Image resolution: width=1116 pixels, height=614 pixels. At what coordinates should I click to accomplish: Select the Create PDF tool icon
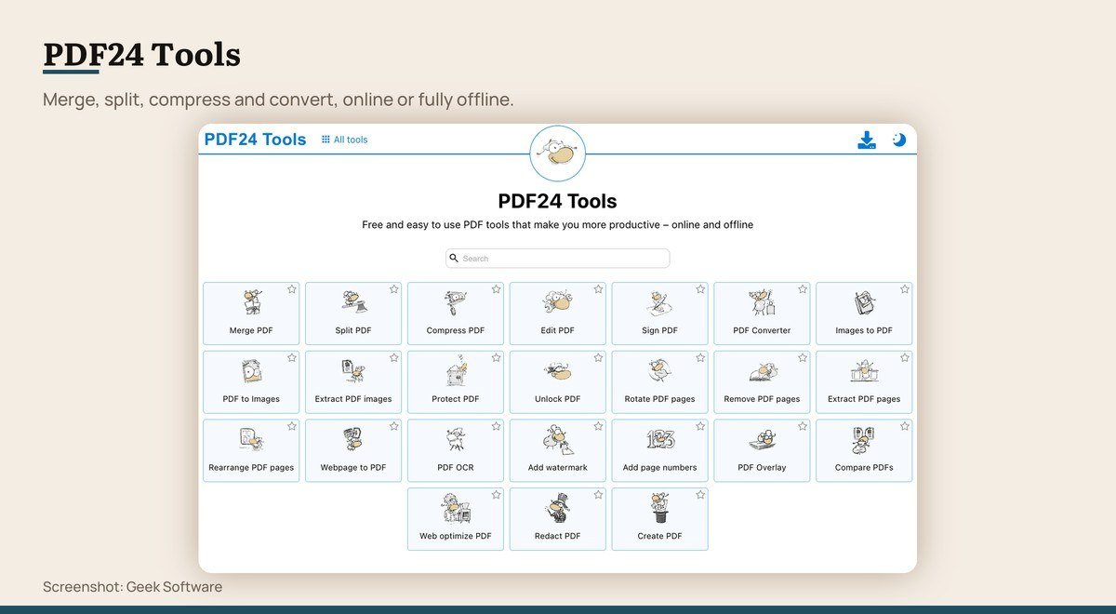(x=660, y=509)
